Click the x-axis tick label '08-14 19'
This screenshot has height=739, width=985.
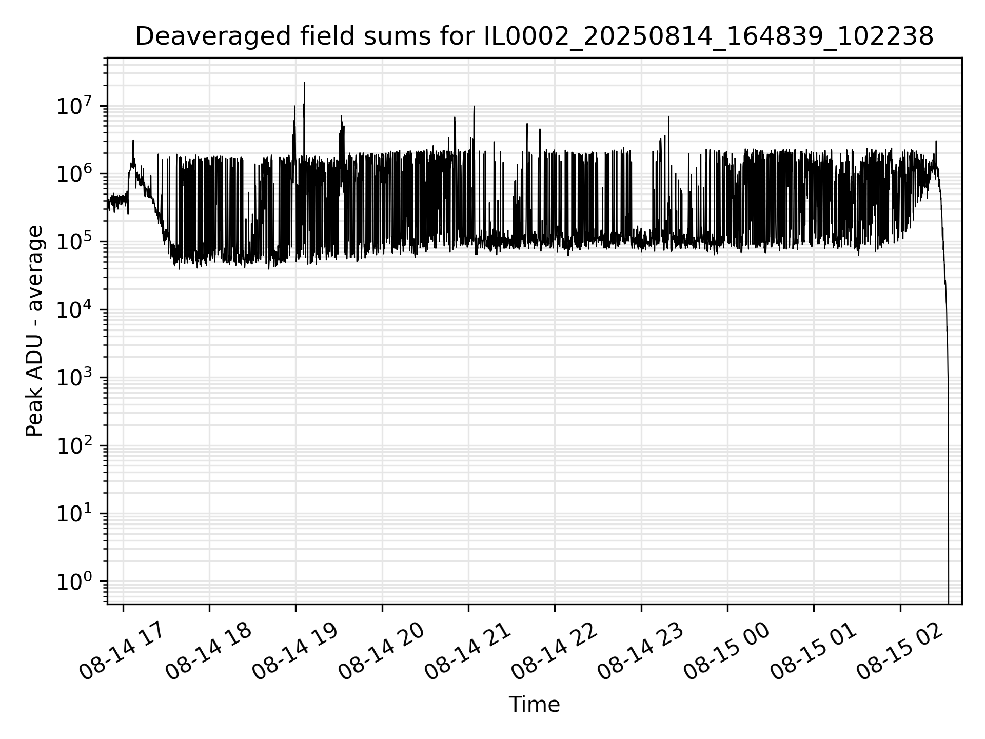point(294,651)
